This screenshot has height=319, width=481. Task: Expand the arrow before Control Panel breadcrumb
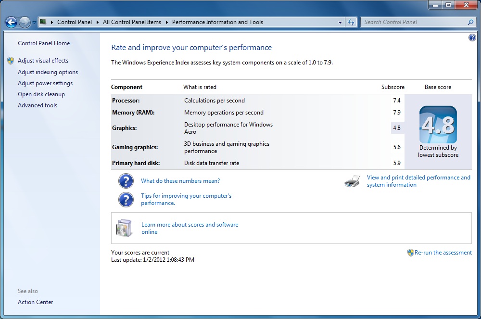(51, 22)
